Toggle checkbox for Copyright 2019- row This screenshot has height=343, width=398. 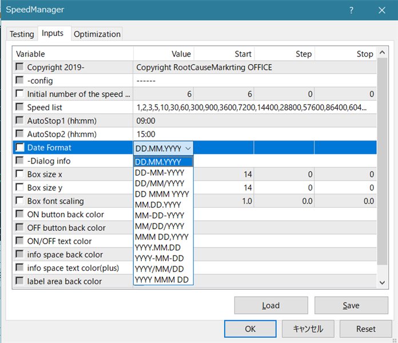(x=19, y=67)
